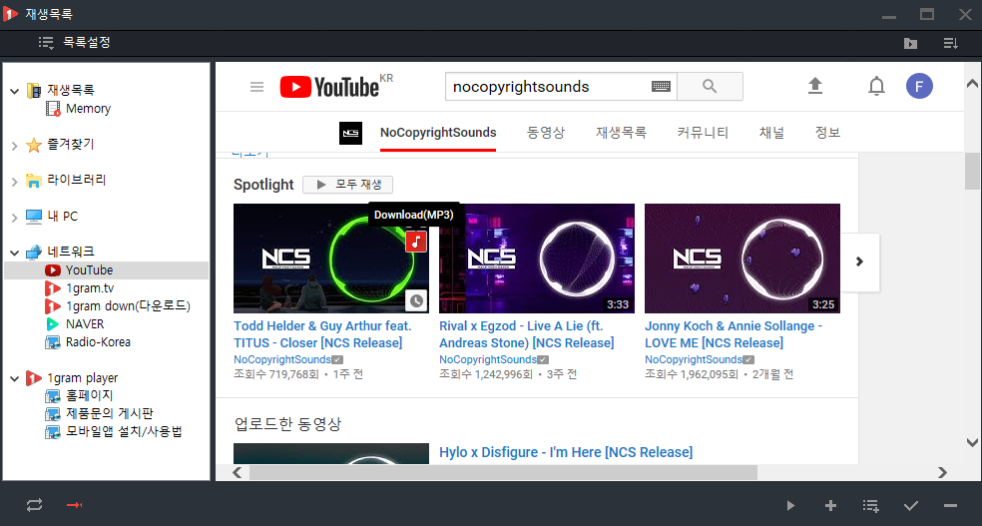Screen dimensions: 982x526
Task: Click the add to list icon in bottom bar
Action: click(x=870, y=505)
